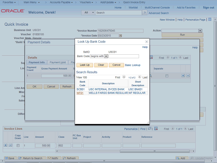Download Invoice Lines grid to spreadsheet
The height and width of the screenshot is (163, 217).
tap(156, 129)
